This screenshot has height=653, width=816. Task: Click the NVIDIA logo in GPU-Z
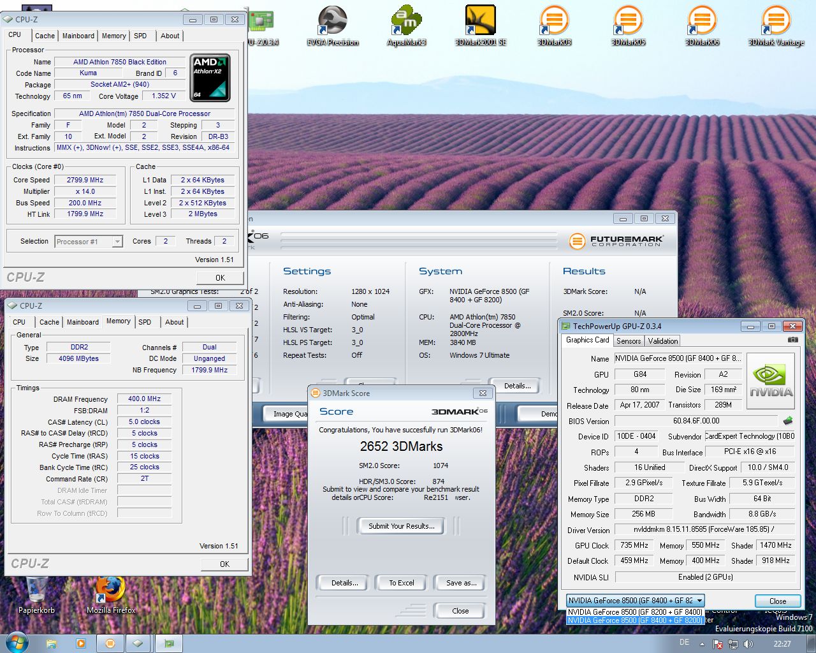click(771, 381)
